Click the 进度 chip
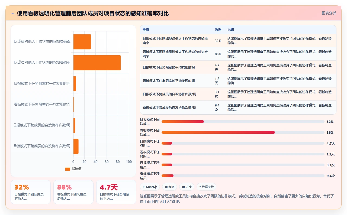 [x=187, y=187]
